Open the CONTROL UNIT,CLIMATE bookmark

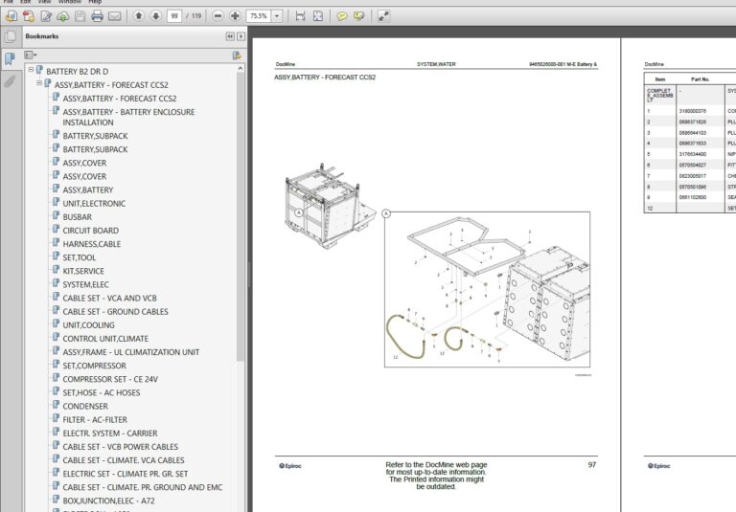pyautogui.click(x=105, y=339)
